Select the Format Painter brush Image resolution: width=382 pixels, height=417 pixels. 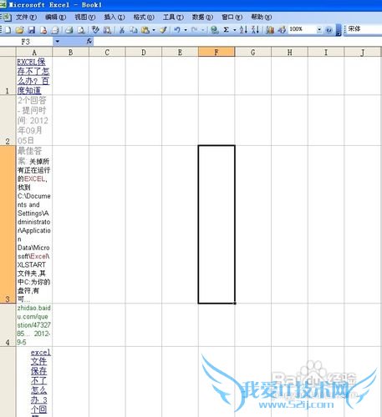(163, 29)
